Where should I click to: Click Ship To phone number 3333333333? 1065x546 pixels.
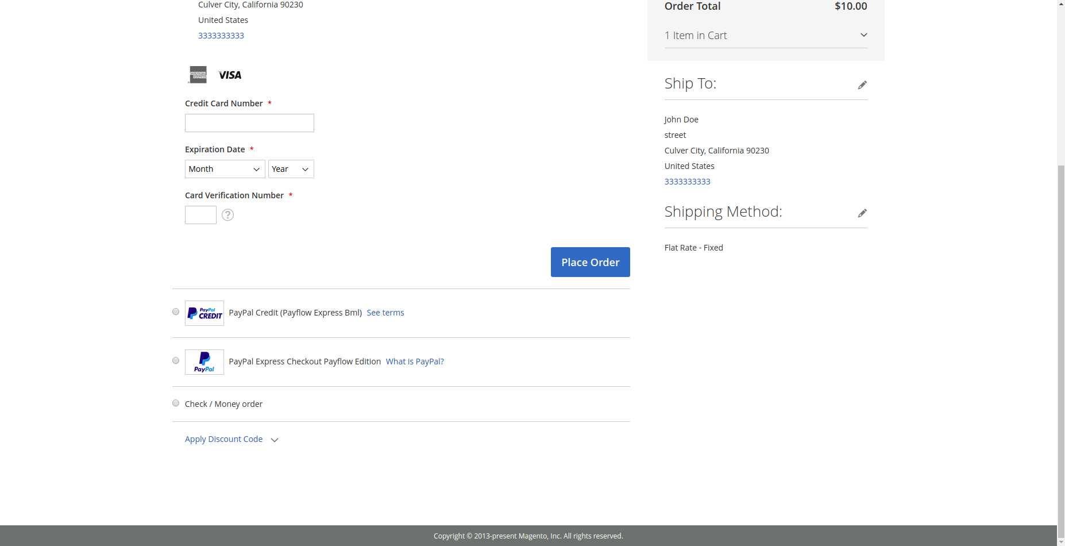(x=688, y=182)
